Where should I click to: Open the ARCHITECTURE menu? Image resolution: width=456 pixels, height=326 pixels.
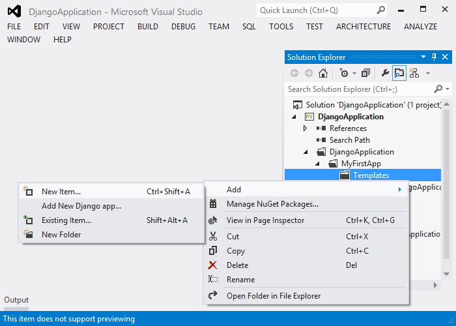pyautogui.click(x=363, y=27)
